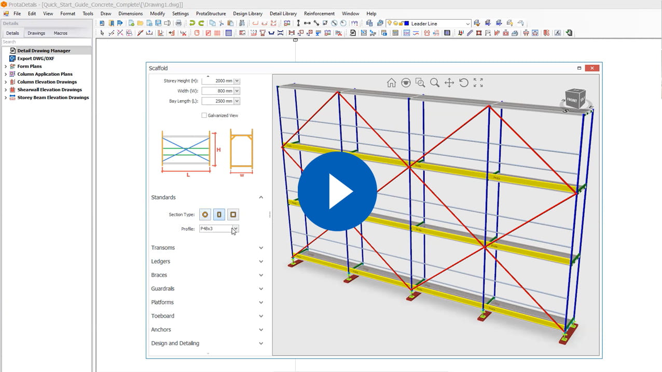Click the vertical dimension tool icon

pyautogui.click(x=298, y=23)
